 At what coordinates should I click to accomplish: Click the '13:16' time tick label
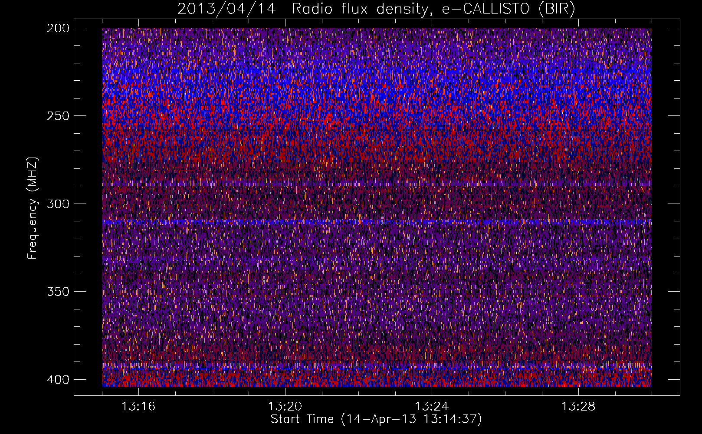pos(138,406)
